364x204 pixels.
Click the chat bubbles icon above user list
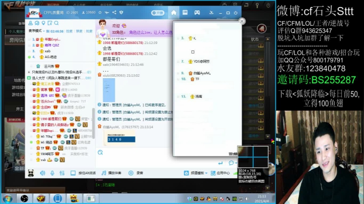37,23
